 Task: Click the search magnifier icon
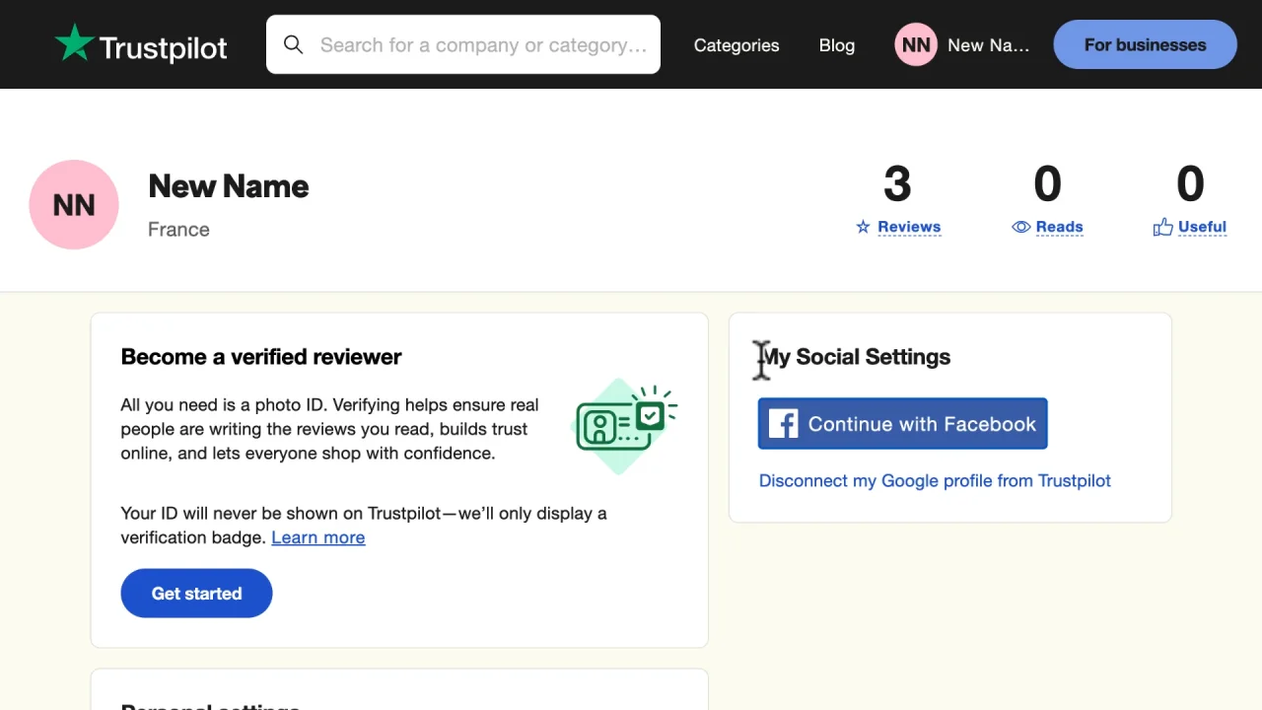(293, 44)
